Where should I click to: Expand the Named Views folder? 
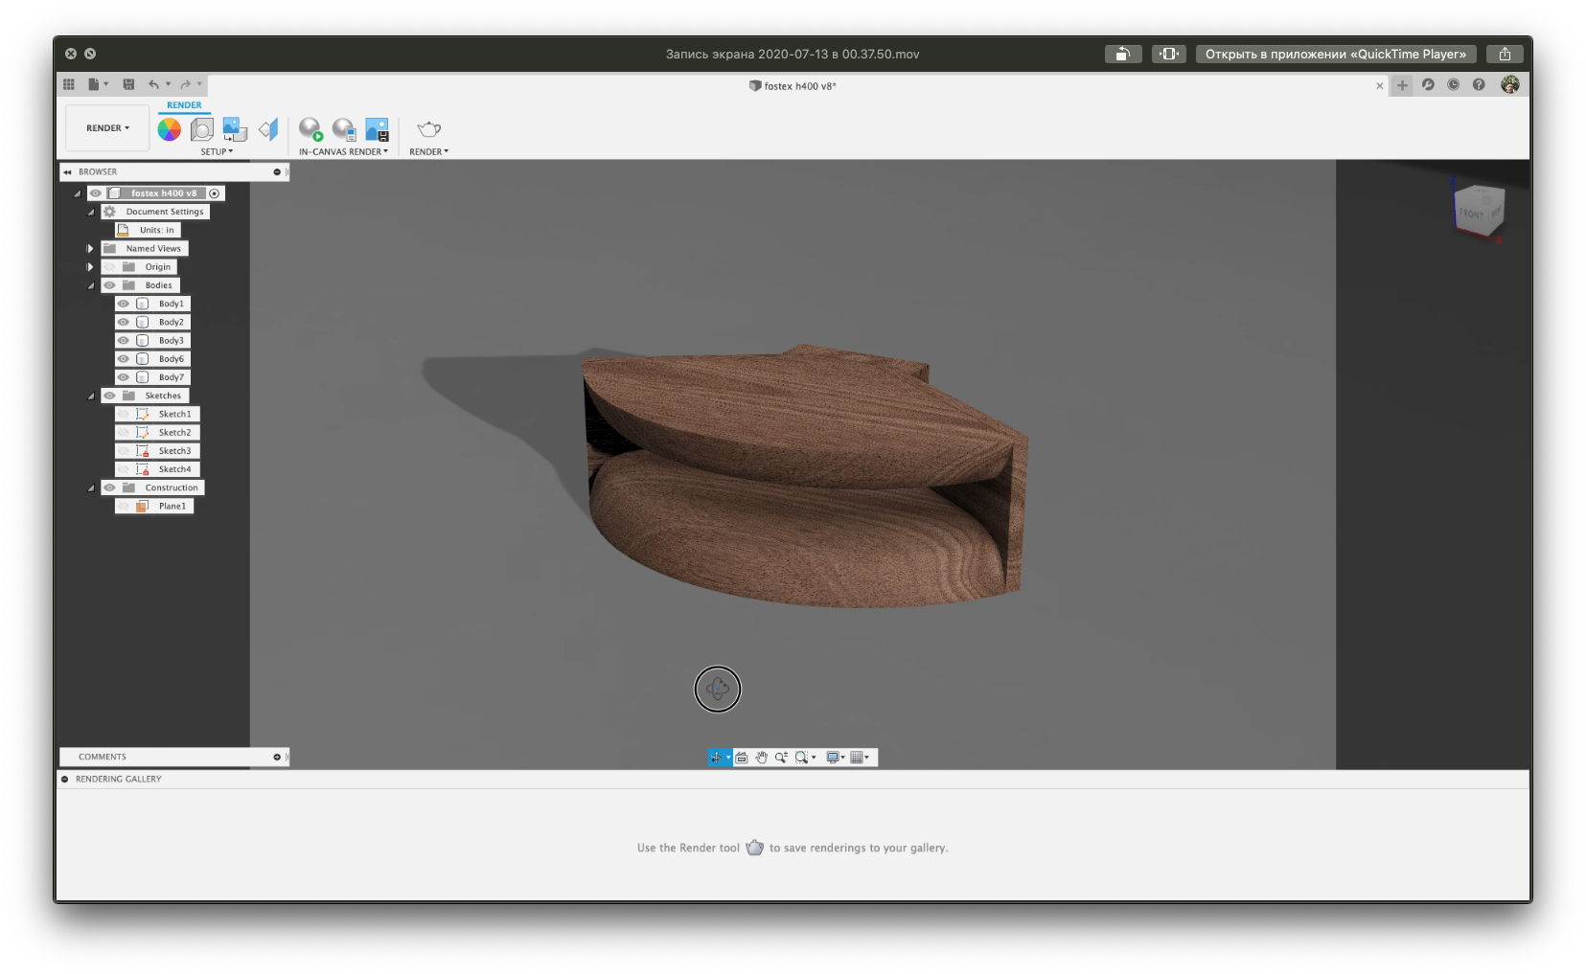coord(91,249)
